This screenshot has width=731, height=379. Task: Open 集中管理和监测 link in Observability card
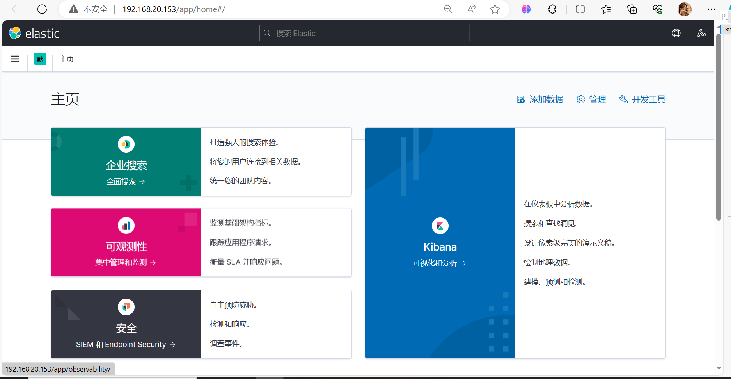[x=126, y=263]
